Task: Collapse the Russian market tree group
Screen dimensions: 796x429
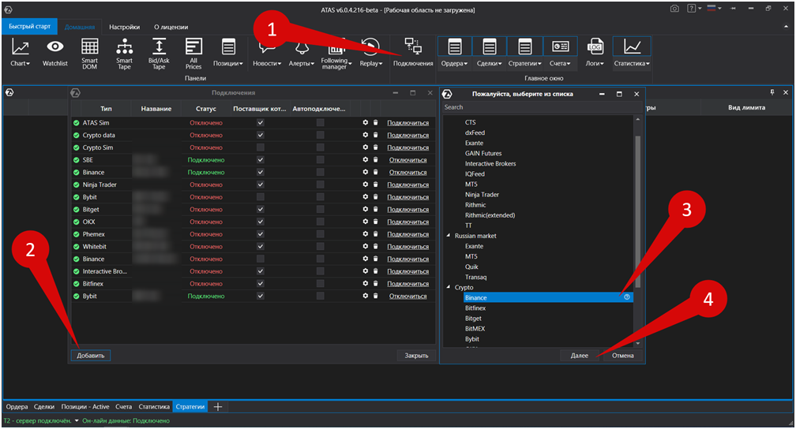Action: [x=449, y=236]
